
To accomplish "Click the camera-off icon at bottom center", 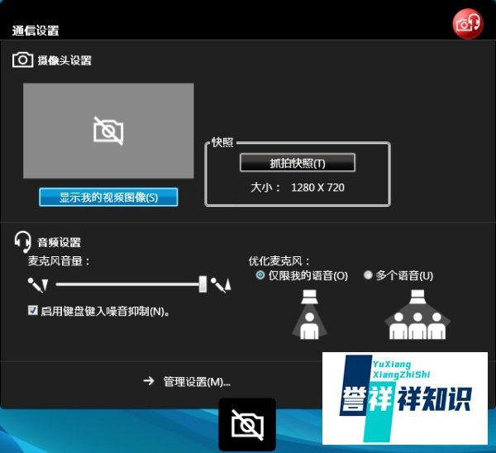I will tap(247, 425).
